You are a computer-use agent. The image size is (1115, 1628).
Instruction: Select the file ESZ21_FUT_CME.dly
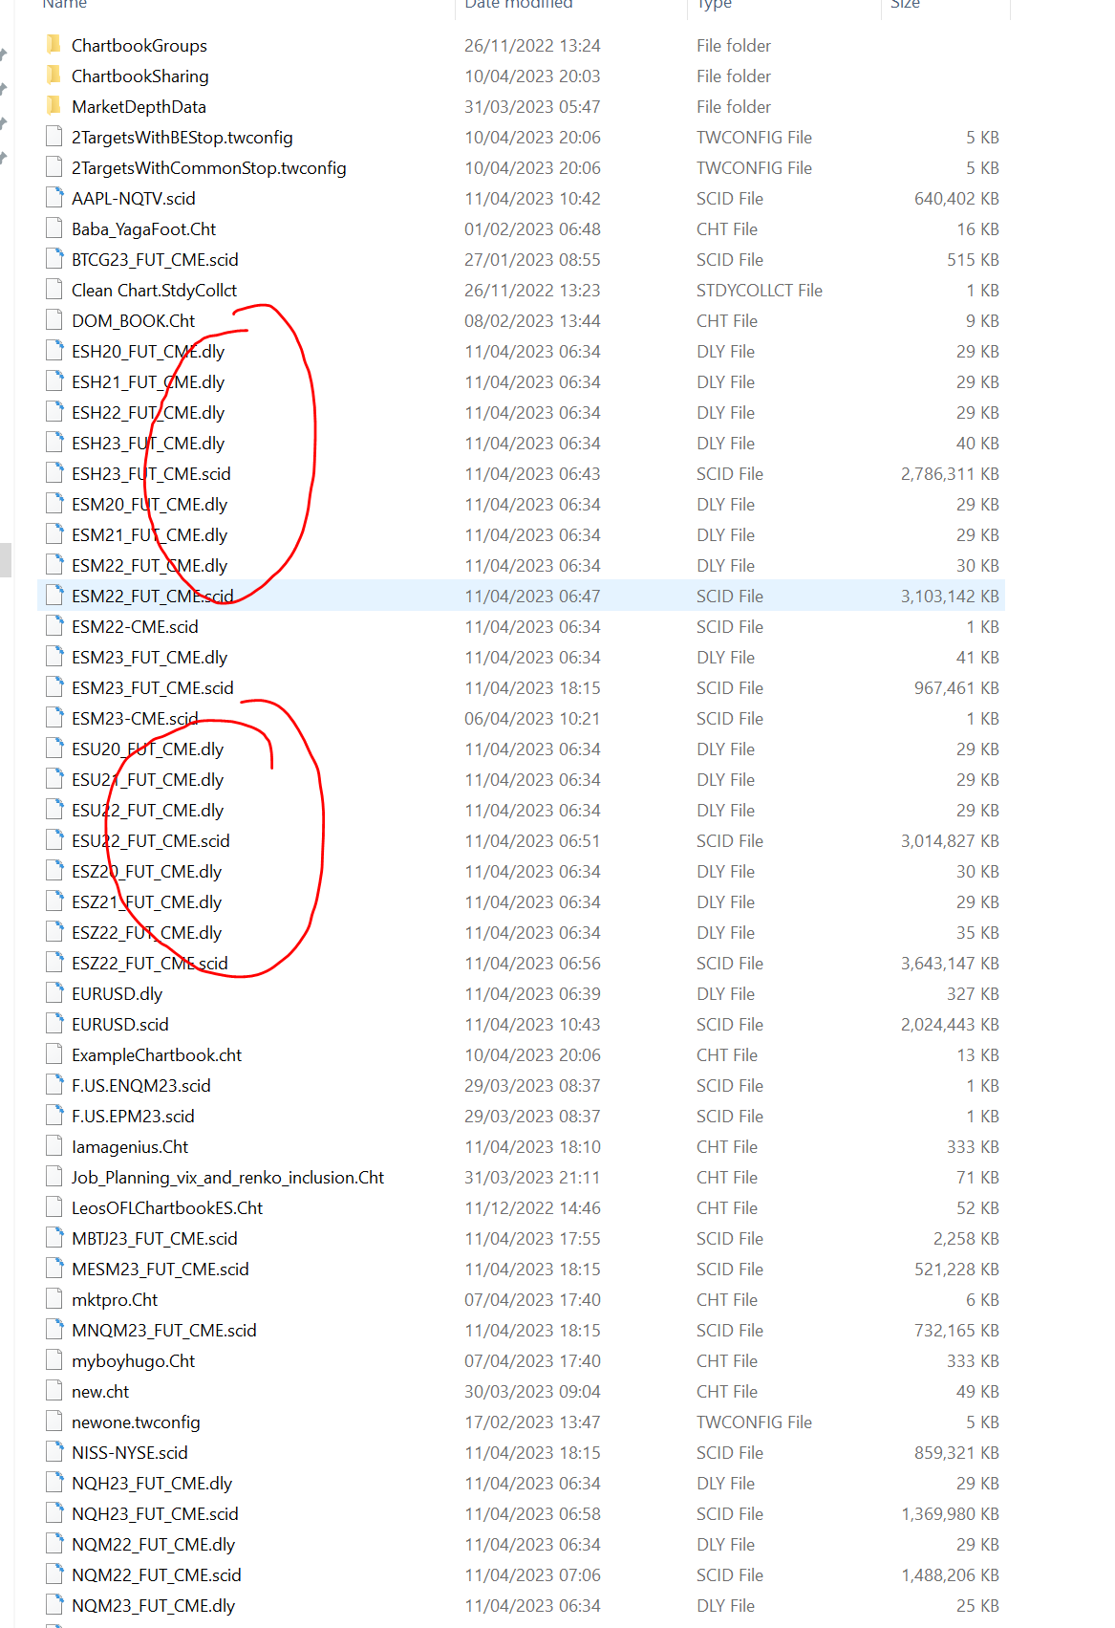point(146,901)
